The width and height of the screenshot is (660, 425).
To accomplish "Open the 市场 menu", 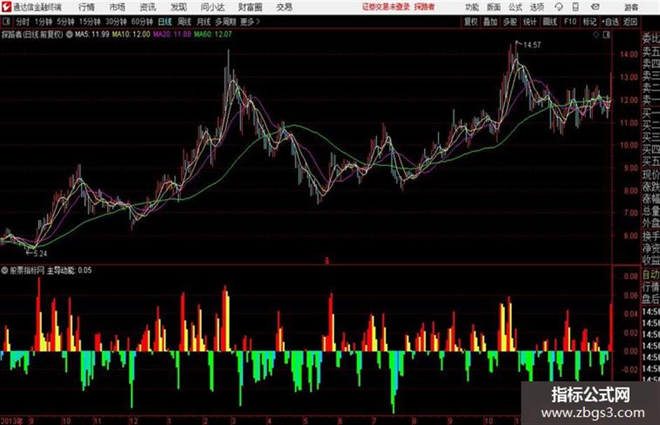I will coord(117,7).
